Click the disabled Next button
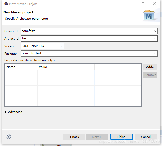 [97, 137]
